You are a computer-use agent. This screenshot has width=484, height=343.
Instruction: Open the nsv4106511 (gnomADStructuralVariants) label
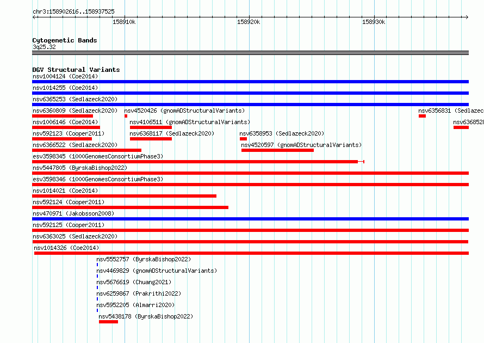[x=190, y=122]
